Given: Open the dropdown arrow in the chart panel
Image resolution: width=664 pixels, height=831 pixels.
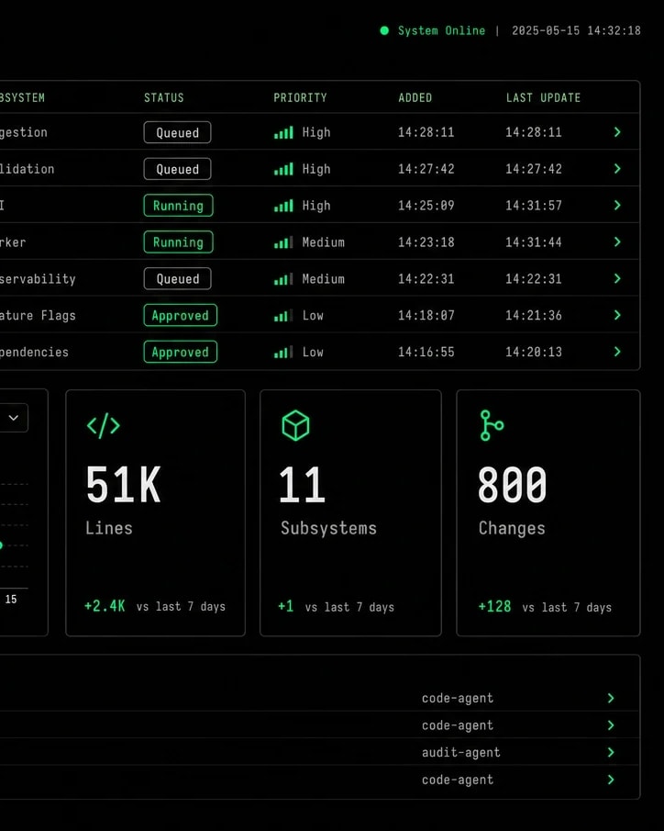Looking at the screenshot, I should pyautogui.click(x=14, y=418).
